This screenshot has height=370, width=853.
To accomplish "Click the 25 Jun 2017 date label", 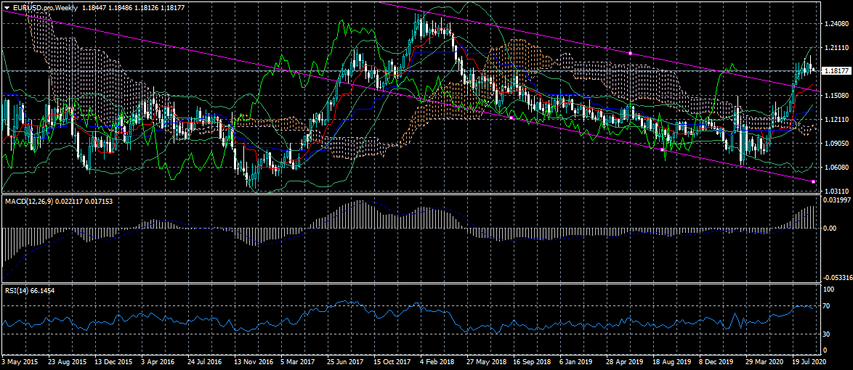I will (345, 361).
